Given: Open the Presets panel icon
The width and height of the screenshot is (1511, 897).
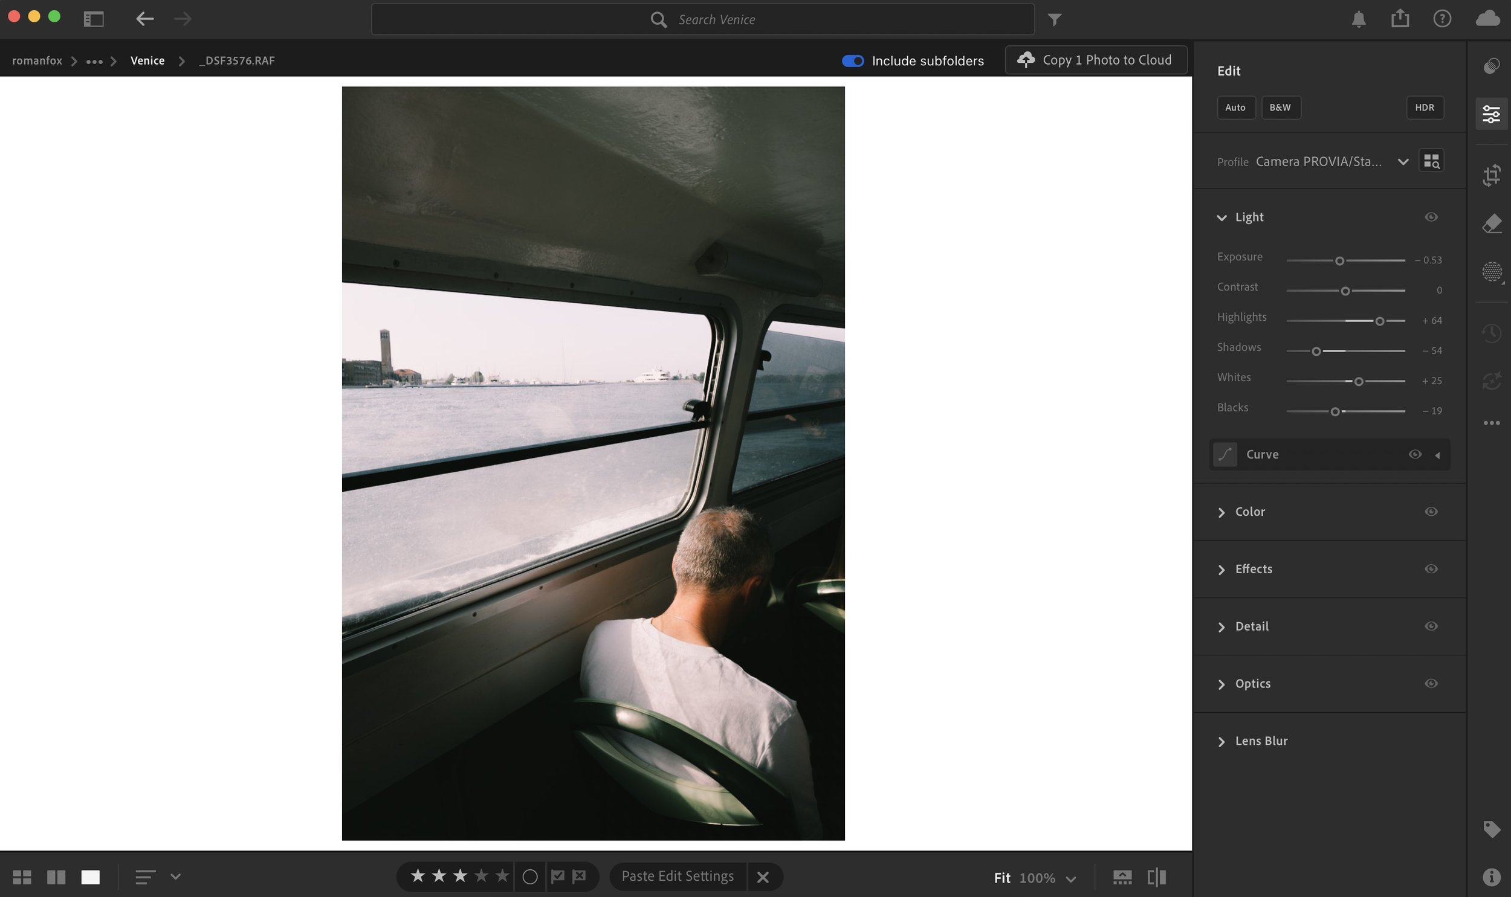Looking at the screenshot, I should (1491, 65).
